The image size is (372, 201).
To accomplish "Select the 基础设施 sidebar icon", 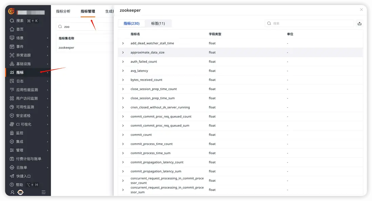I will [x=12, y=64].
